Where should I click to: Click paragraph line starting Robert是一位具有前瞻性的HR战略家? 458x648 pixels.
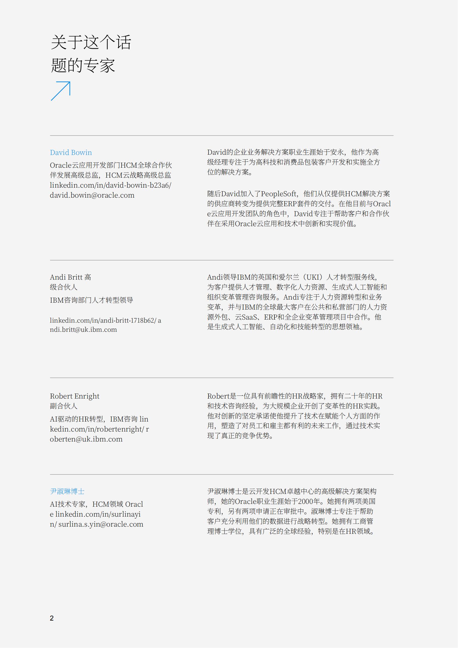[x=295, y=396]
